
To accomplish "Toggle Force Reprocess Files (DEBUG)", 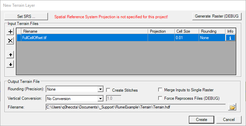I will click(x=160, y=98).
